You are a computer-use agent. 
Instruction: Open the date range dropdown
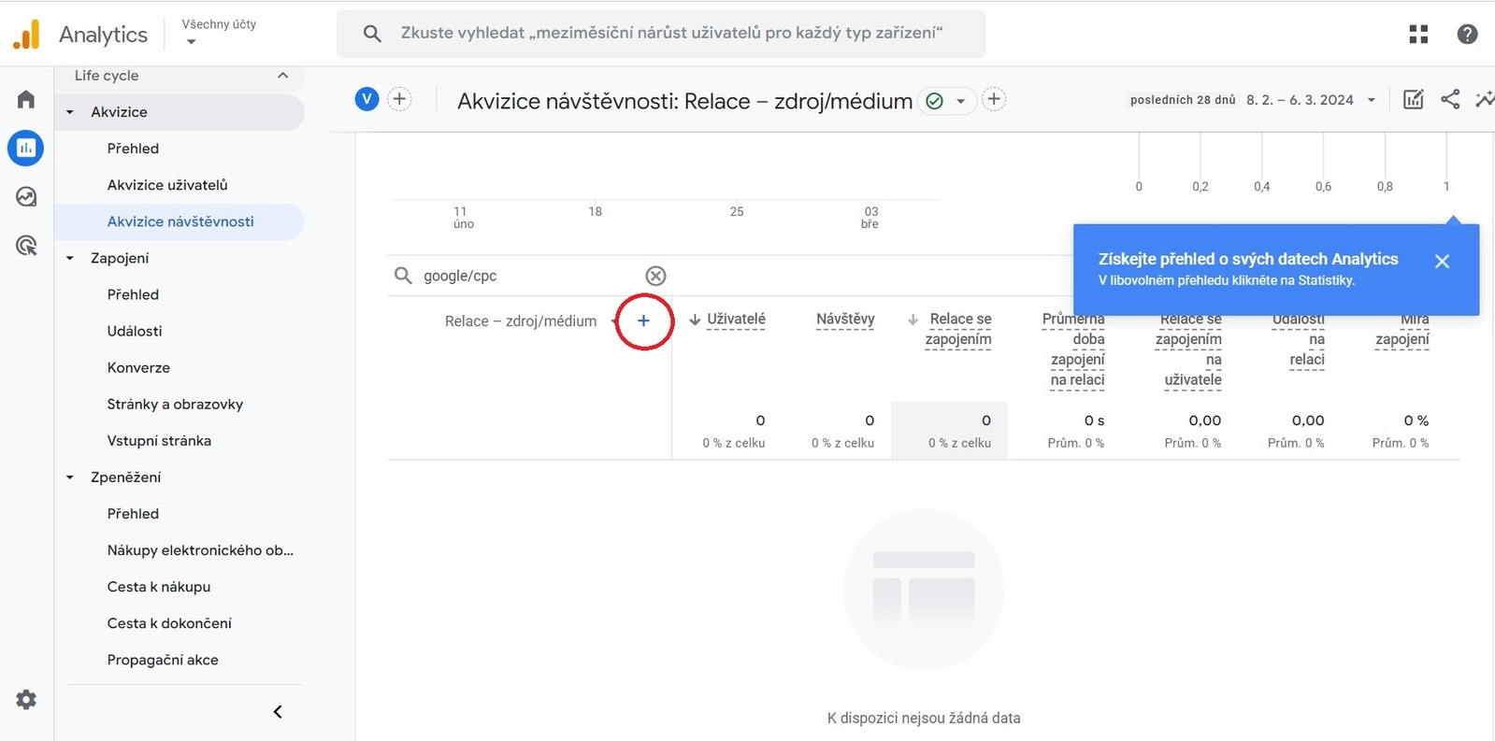point(1371,100)
